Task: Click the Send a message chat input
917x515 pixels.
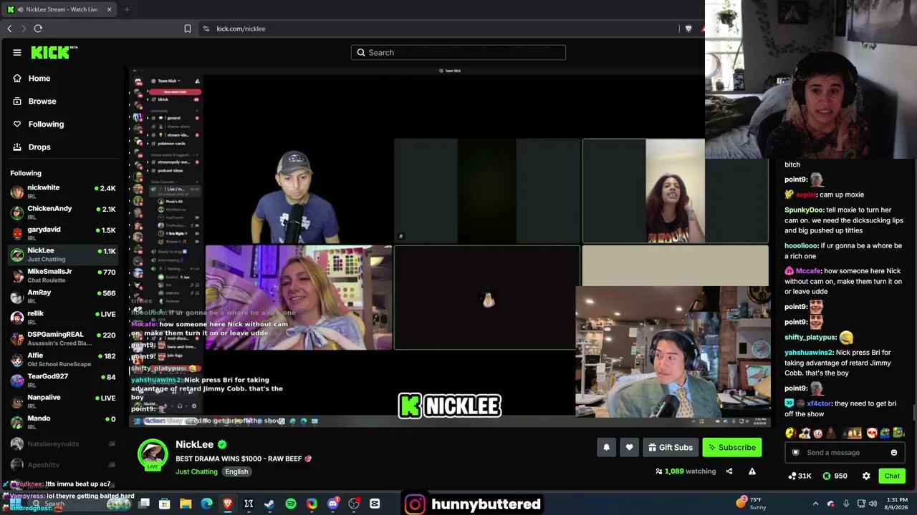Action: tap(845, 453)
